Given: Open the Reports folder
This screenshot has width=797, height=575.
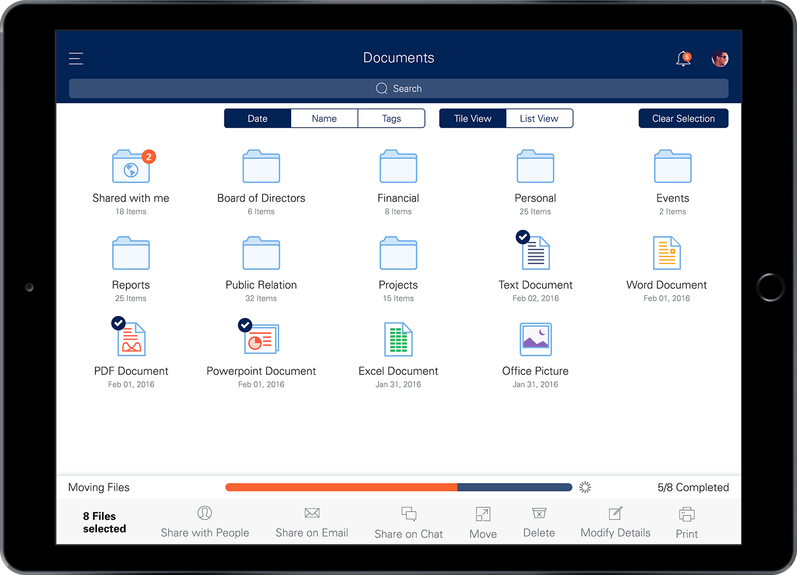Looking at the screenshot, I should 131,253.
